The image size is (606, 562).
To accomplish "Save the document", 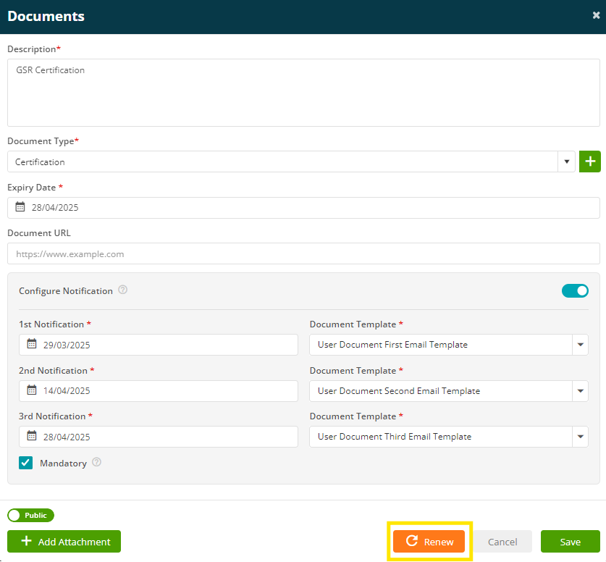I will 570,542.
